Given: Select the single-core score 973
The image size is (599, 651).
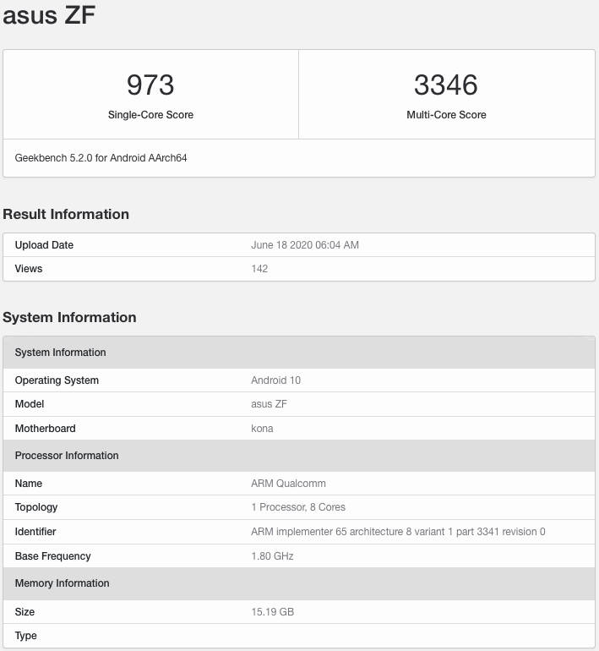Looking at the screenshot, I should coord(150,85).
